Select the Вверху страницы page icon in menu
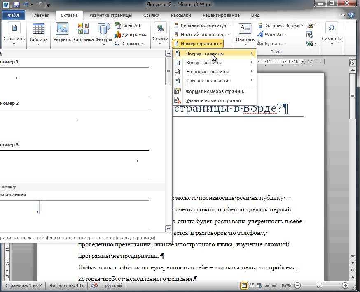 pyautogui.click(x=177, y=53)
